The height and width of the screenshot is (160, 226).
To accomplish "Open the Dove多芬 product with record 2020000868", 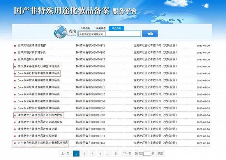I will (39, 101).
